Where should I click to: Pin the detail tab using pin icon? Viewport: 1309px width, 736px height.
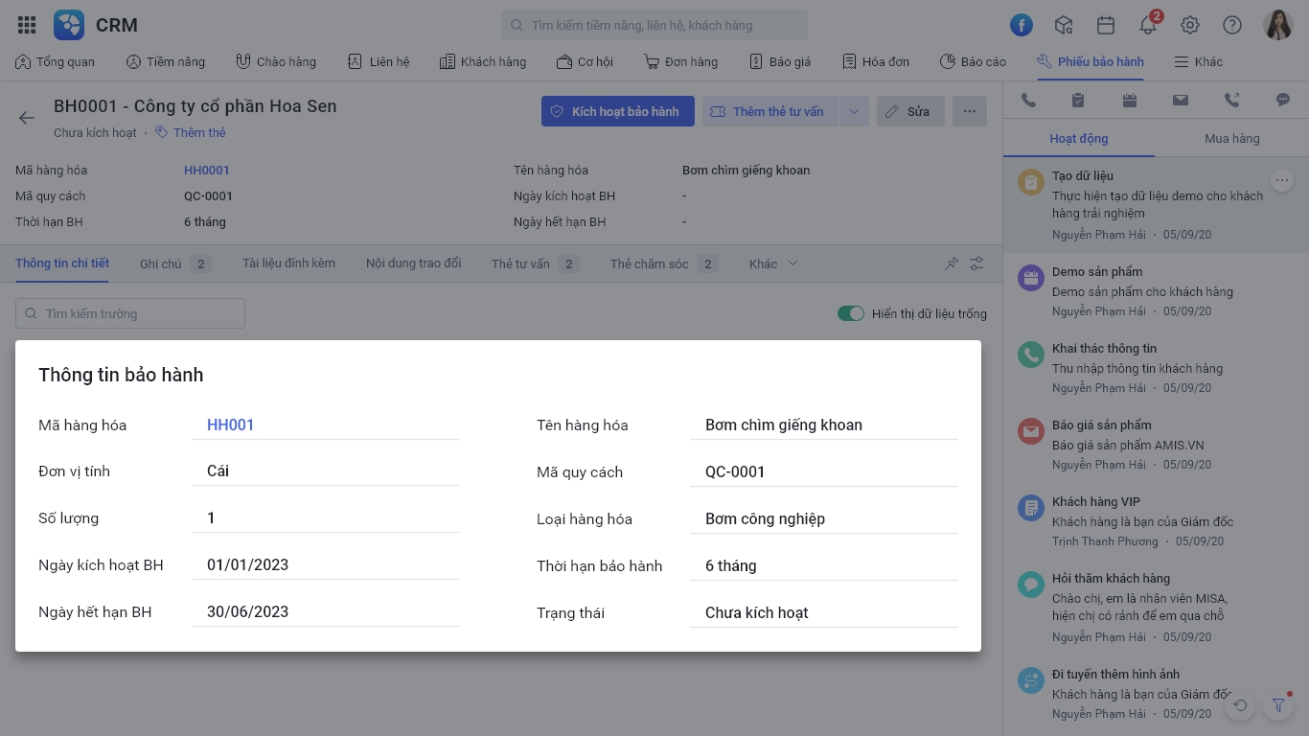coord(951,264)
